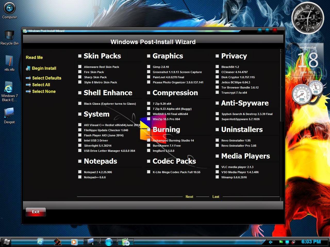
Task: Click the Begin Install disc icon
Action: (x=28, y=68)
